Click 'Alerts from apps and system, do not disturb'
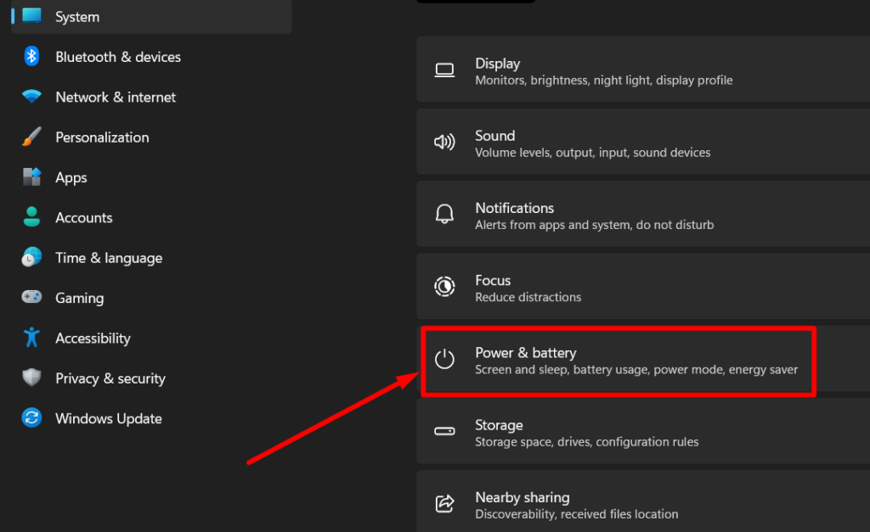The height and width of the screenshot is (532, 870). [594, 225]
